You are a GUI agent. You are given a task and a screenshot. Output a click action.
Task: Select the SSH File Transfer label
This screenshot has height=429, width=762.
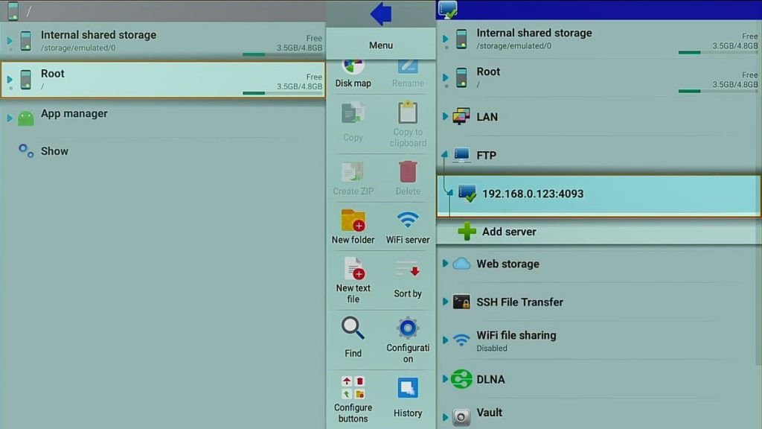(x=519, y=302)
